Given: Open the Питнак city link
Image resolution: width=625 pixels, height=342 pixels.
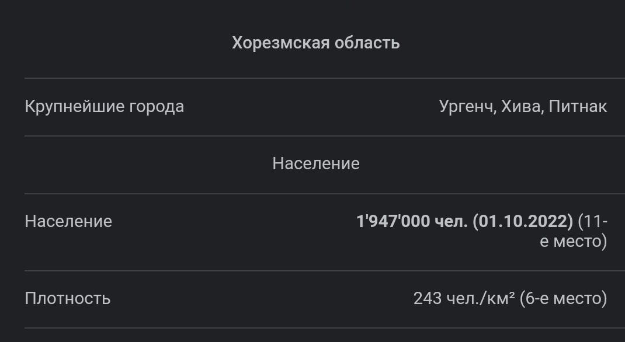Looking at the screenshot, I should click(x=578, y=106).
